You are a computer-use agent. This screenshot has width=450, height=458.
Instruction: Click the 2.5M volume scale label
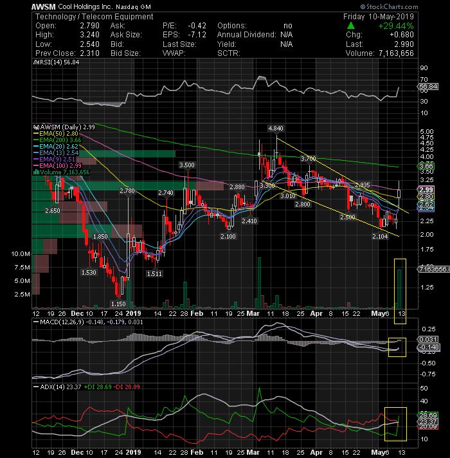point(22,294)
